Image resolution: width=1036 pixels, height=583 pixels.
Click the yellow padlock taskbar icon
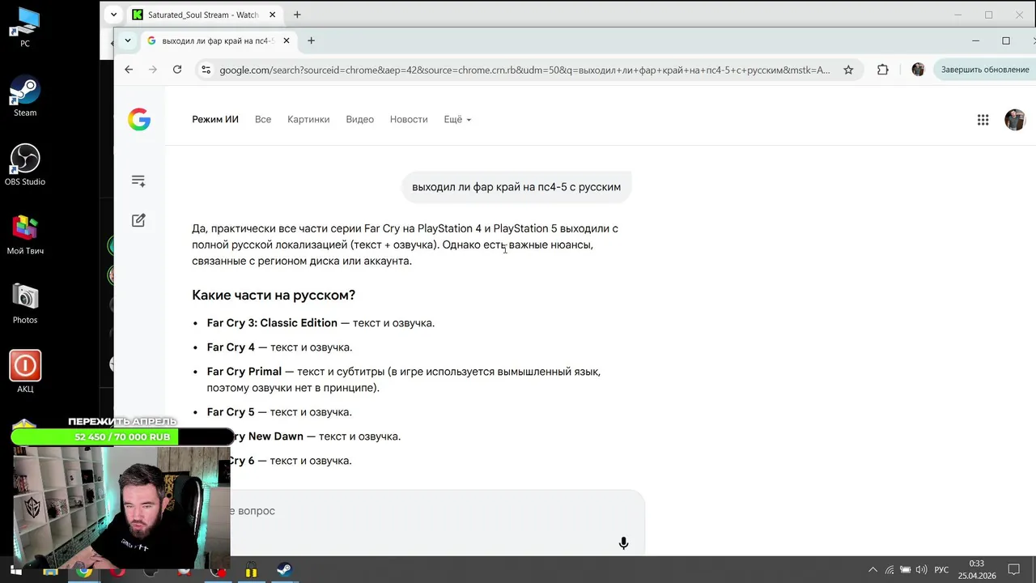[251, 570]
